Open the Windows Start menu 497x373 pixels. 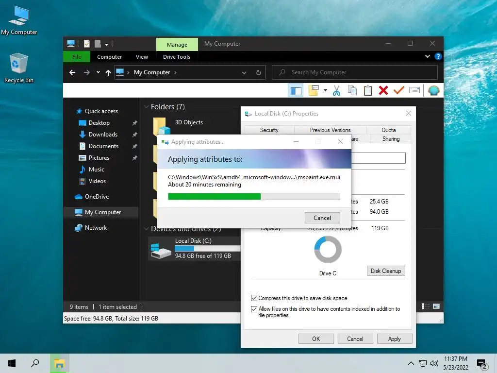(12, 363)
